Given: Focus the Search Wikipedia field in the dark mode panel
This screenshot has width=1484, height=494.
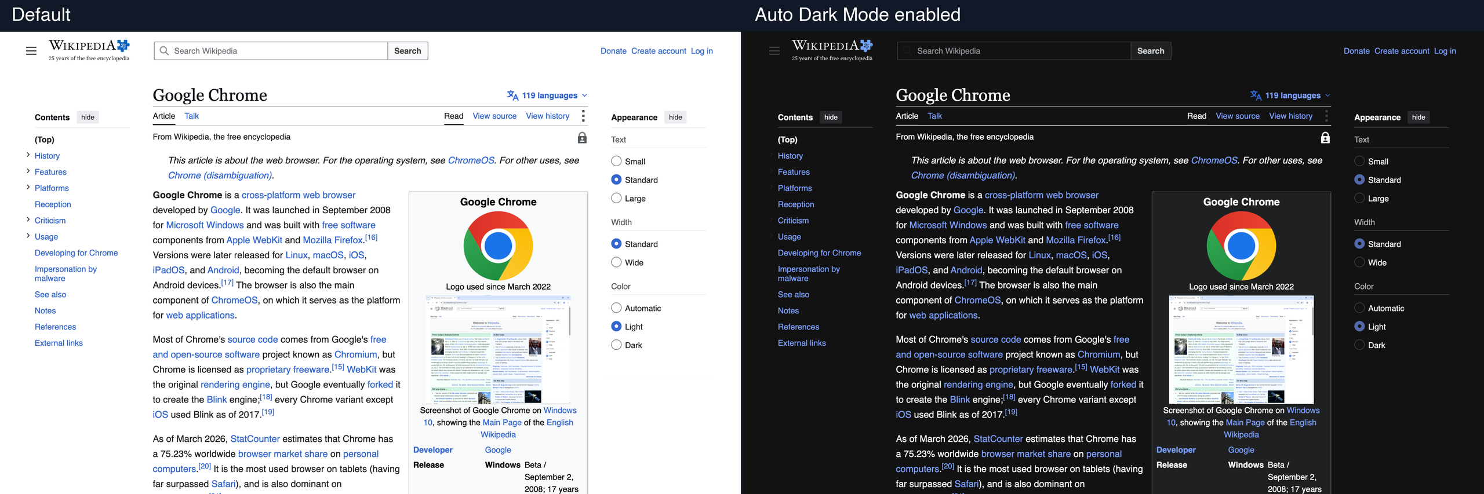Looking at the screenshot, I should [1014, 51].
